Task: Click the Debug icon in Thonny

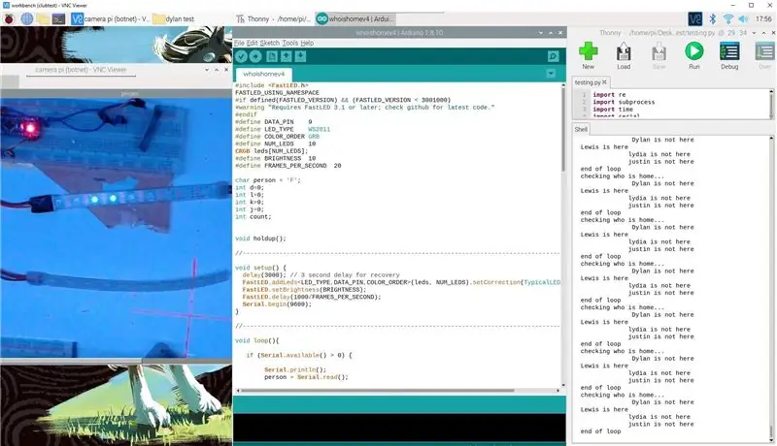Action: (729, 55)
